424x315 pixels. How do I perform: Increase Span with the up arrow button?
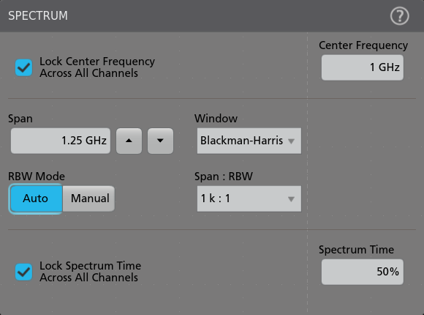pos(129,141)
